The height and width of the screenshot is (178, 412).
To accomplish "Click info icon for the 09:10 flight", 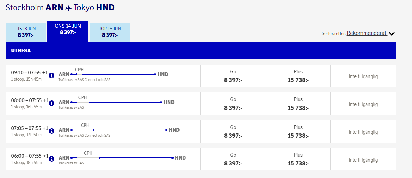I will [52, 75].
